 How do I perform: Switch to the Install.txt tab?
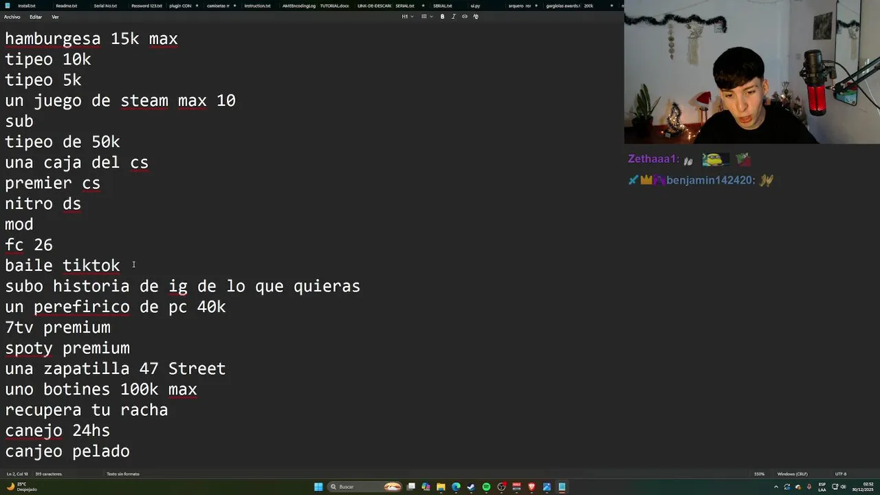pyautogui.click(x=27, y=5)
